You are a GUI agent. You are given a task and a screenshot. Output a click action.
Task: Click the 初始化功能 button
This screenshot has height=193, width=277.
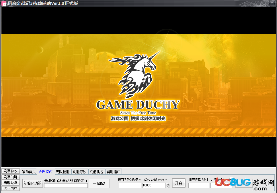pos(33,183)
